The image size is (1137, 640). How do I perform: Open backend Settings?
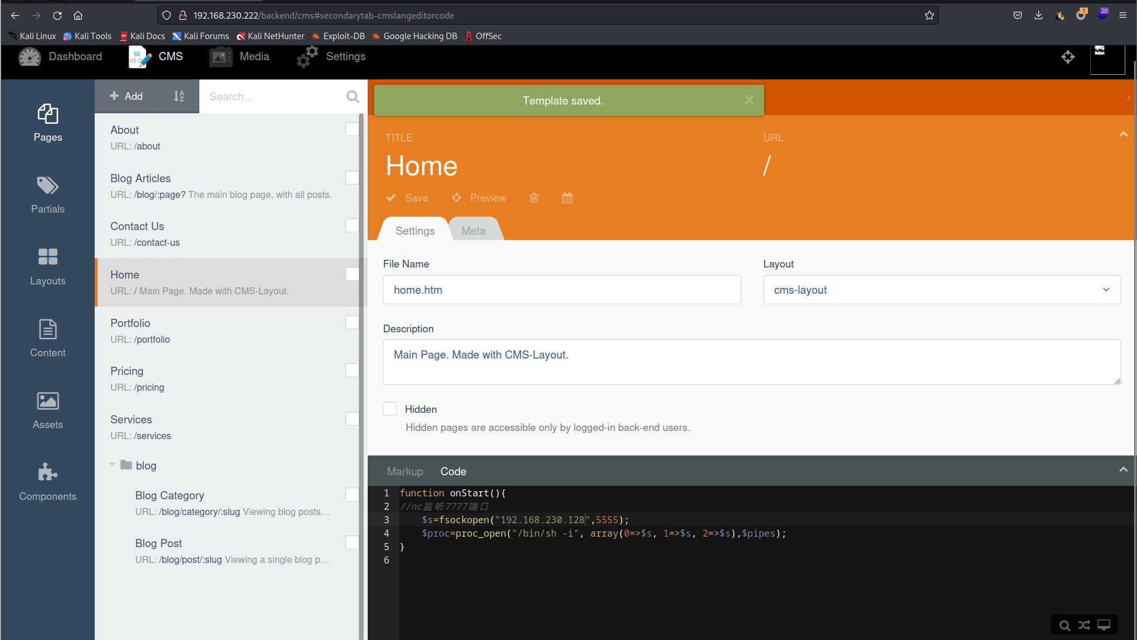coord(331,57)
